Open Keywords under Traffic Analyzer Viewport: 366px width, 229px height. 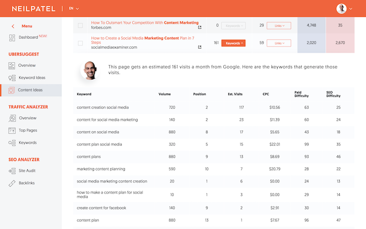[28, 143]
